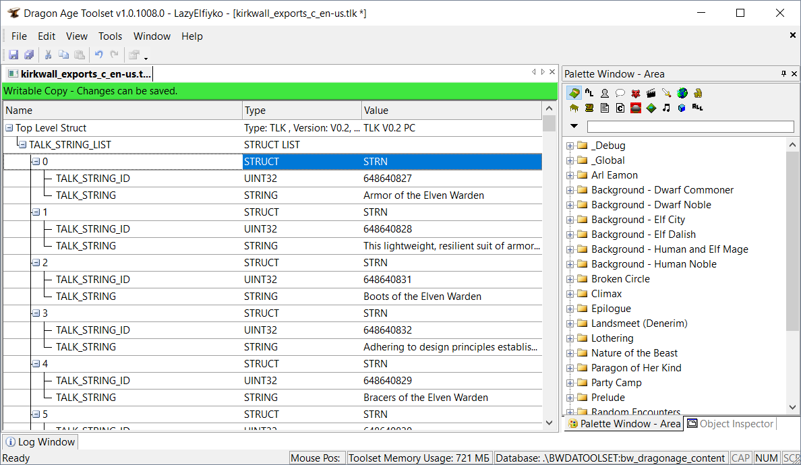Select the clapperboard cutscene palette icon
The image size is (801, 465).
(651, 93)
